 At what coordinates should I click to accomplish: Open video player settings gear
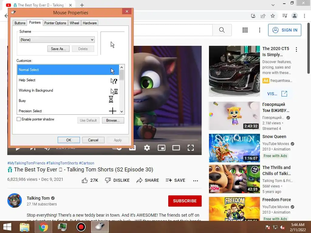[x=147, y=148]
